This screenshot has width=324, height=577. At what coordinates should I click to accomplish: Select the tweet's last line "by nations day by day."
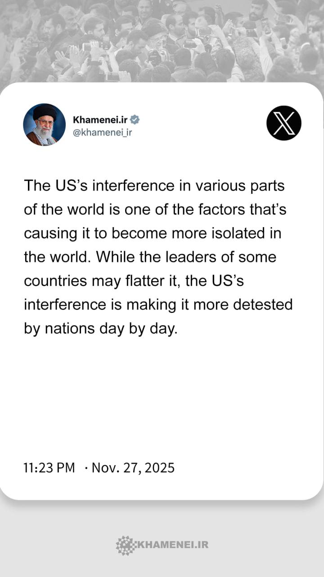[101, 328]
